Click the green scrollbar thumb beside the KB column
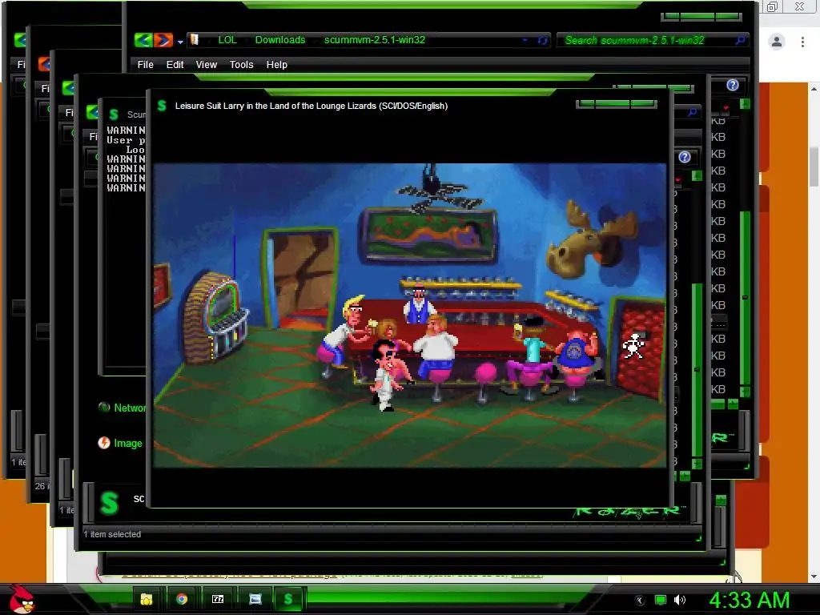820x615 pixels. (x=746, y=298)
